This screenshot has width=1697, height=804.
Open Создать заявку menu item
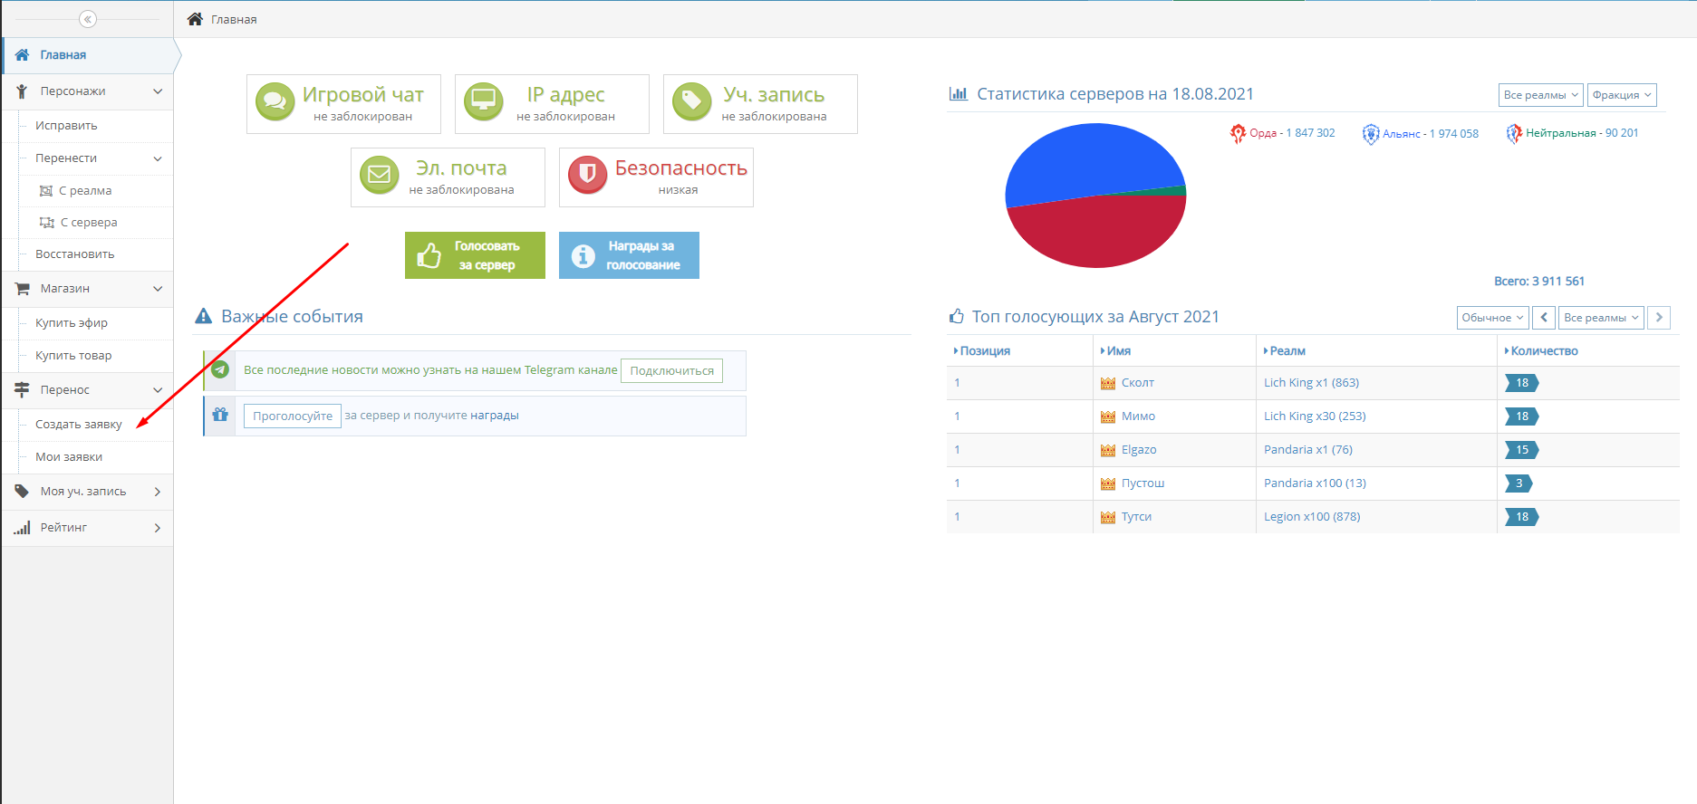pos(95,425)
